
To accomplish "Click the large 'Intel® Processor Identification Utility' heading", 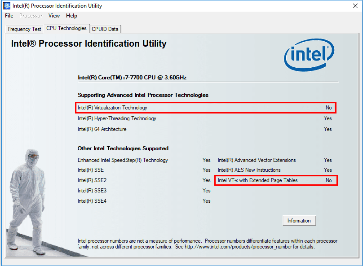I will pos(89,44).
